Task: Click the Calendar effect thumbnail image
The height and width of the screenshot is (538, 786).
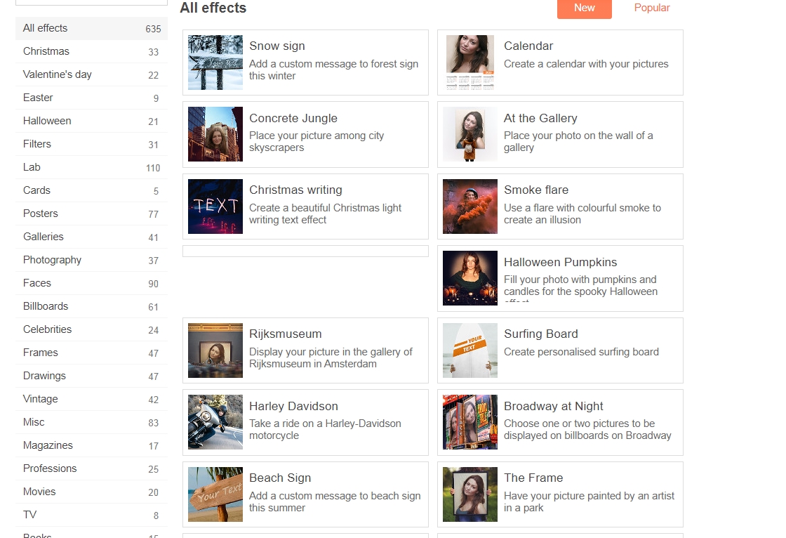Action: coord(470,63)
